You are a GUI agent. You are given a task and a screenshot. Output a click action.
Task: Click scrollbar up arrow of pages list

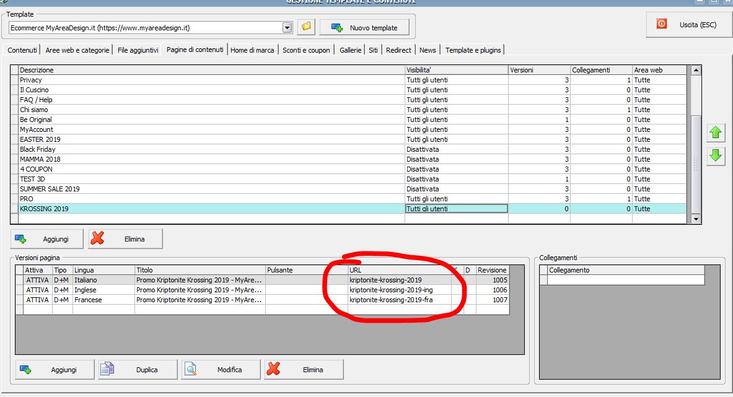pyautogui.click(x=696, y=70)
